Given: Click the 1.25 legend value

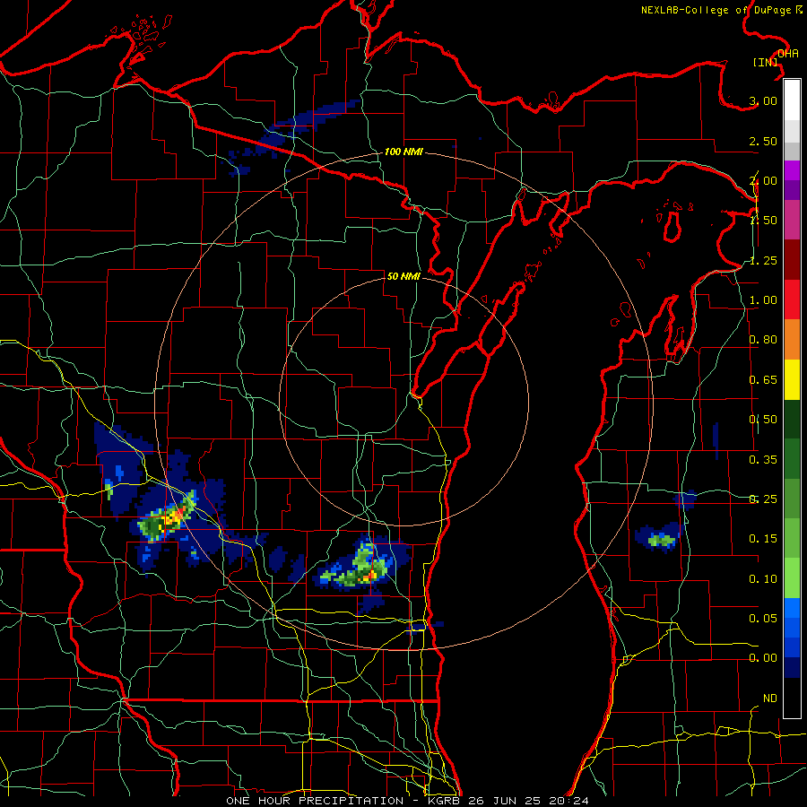Looking at the screenshot, I should (x=763, y=260).
